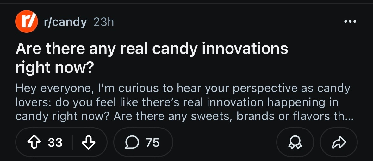Image resolution: width=373 pixels, height=161 pixels.
Task: Share the post via the arrow icon
Action: [x=339, y=142]
